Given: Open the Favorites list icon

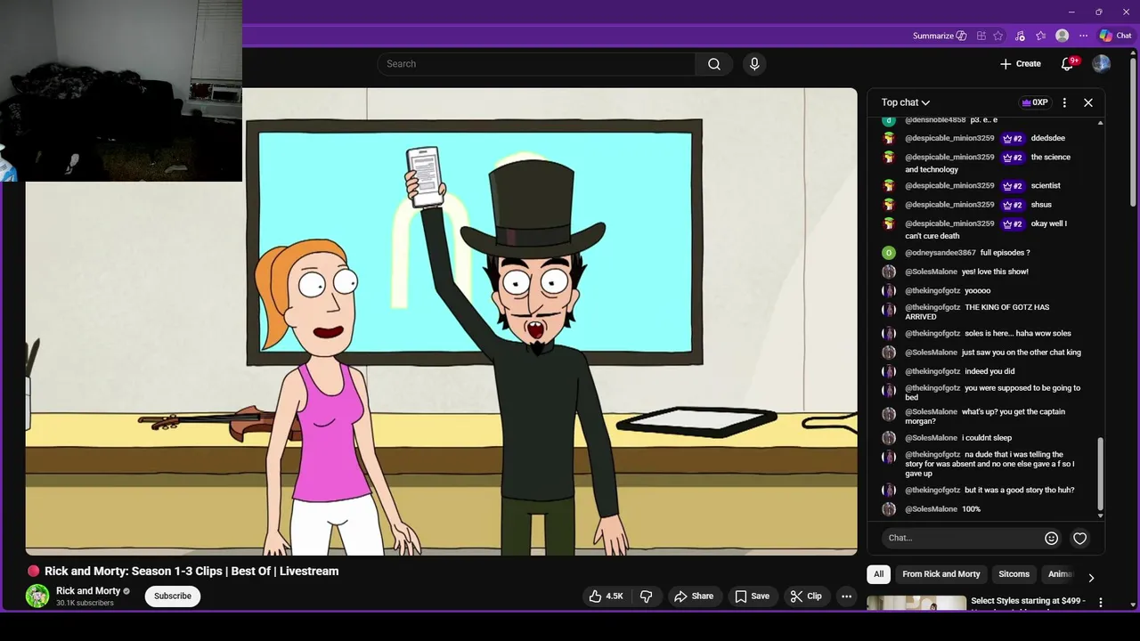Looking at the screenshot, I should coord(1040,36).
